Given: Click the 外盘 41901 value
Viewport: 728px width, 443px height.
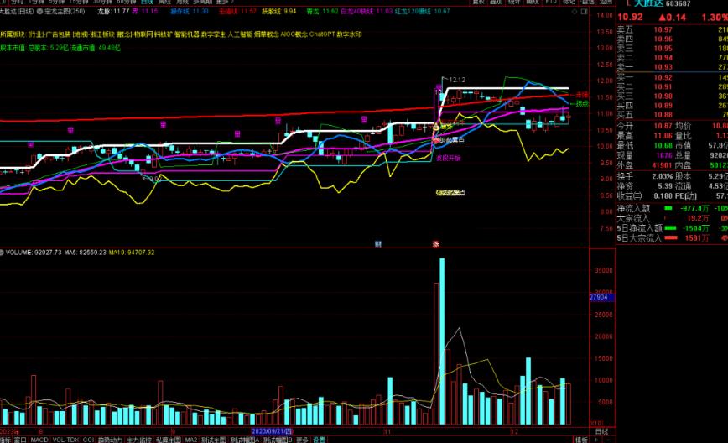Looking at the screenshot, I should pyautogui.click(x=662, y=165).
